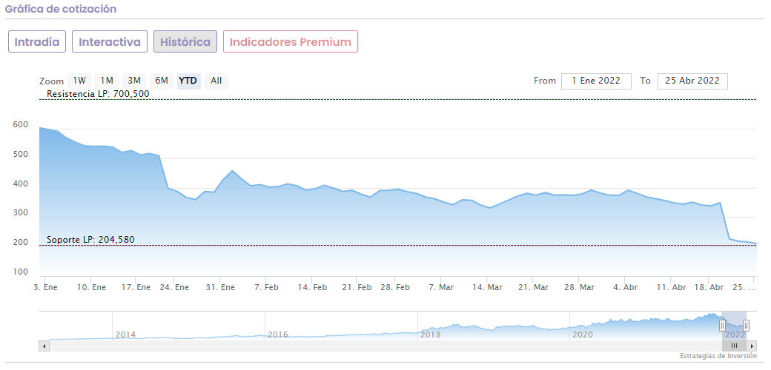Screen dimensions: 771x370
Task: Click the navigator scrollbar right arrow
Action: point(752,346)
